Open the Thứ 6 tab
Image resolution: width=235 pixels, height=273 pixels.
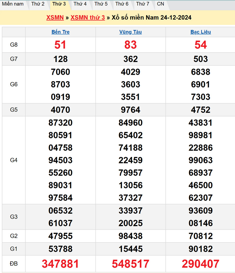coord(122,4)
